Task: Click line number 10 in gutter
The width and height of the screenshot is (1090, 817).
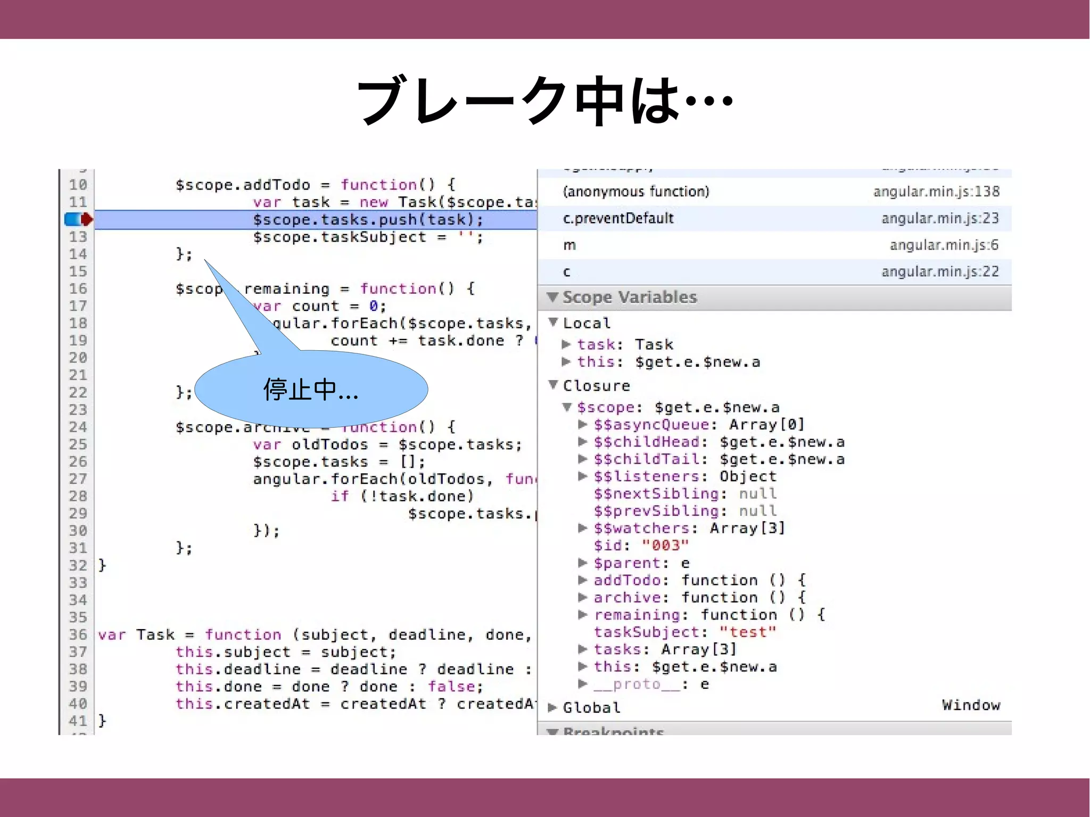Action: pyautogui.click(x=78, y=185)
